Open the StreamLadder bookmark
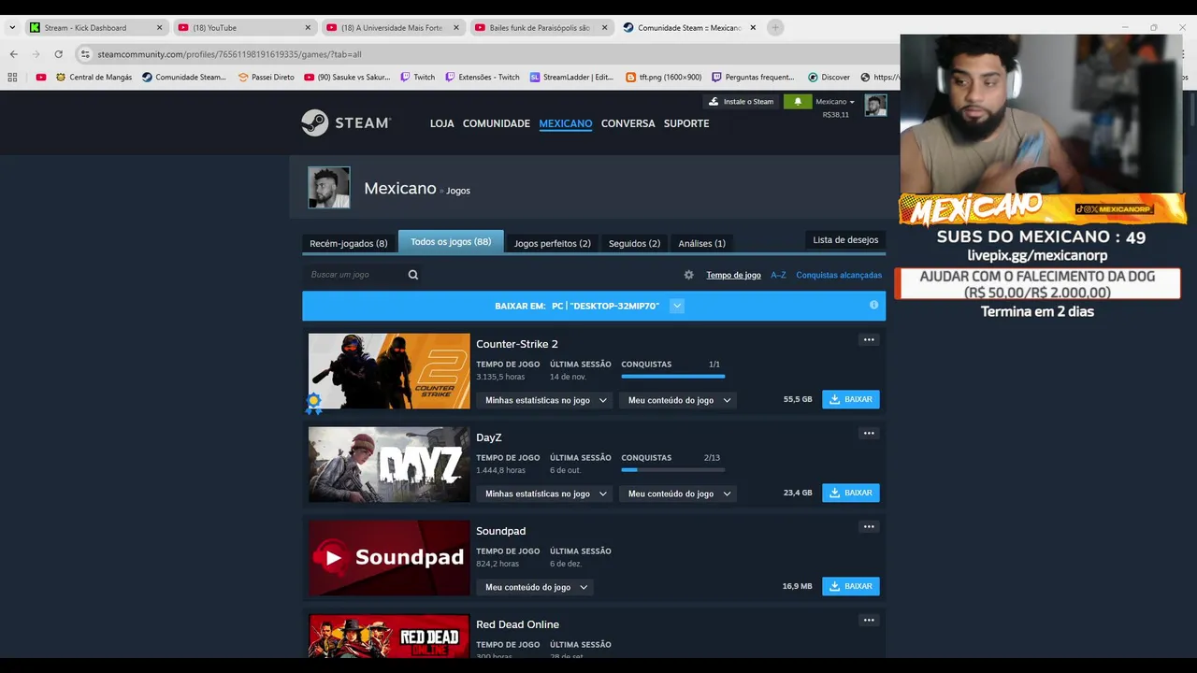Image resolution: width=1197 pixels, height=673 pixels. coord(572,78)
